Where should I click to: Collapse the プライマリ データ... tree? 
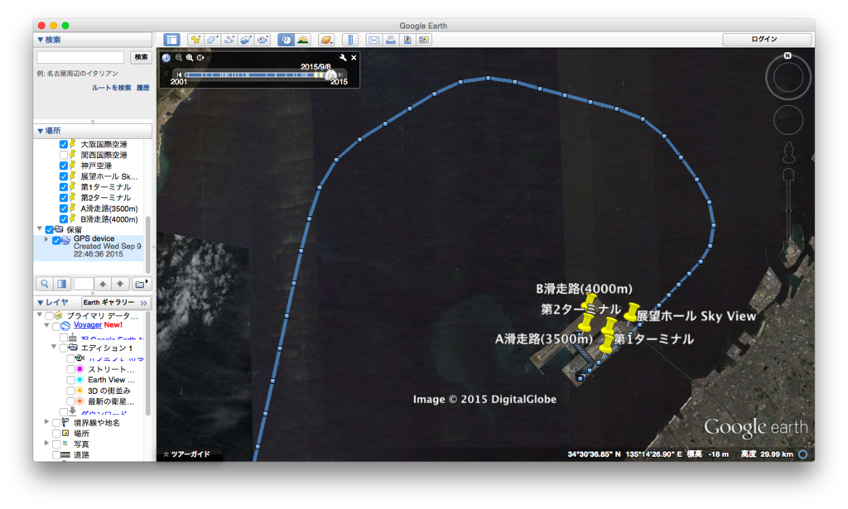(x=40, y=315)
